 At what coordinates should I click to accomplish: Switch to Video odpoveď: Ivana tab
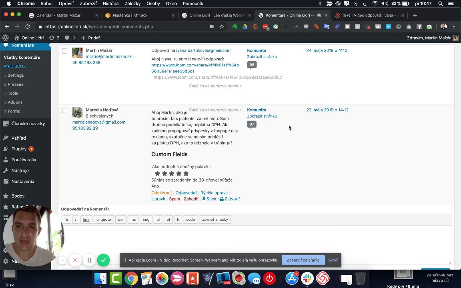(x=369, y=15)
